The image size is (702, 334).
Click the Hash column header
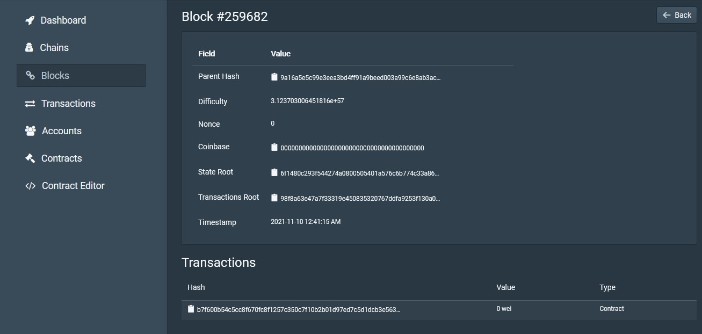click(196, 287)
